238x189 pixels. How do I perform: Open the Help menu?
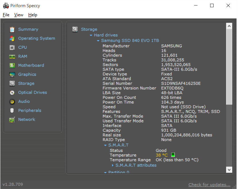pos(32,15)
